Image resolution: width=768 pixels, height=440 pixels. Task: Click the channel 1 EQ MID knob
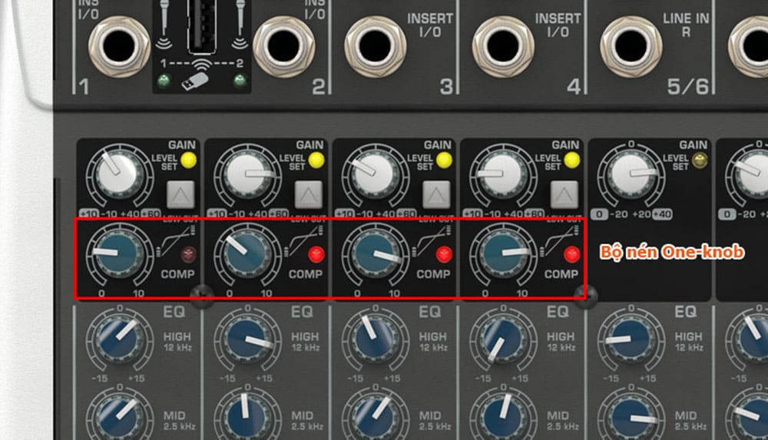coord(119,416)
